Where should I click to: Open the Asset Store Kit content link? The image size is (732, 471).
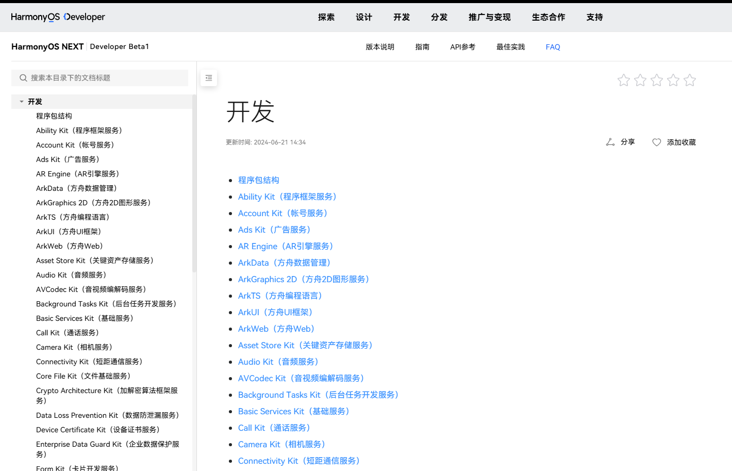click(x=307, y=345)
